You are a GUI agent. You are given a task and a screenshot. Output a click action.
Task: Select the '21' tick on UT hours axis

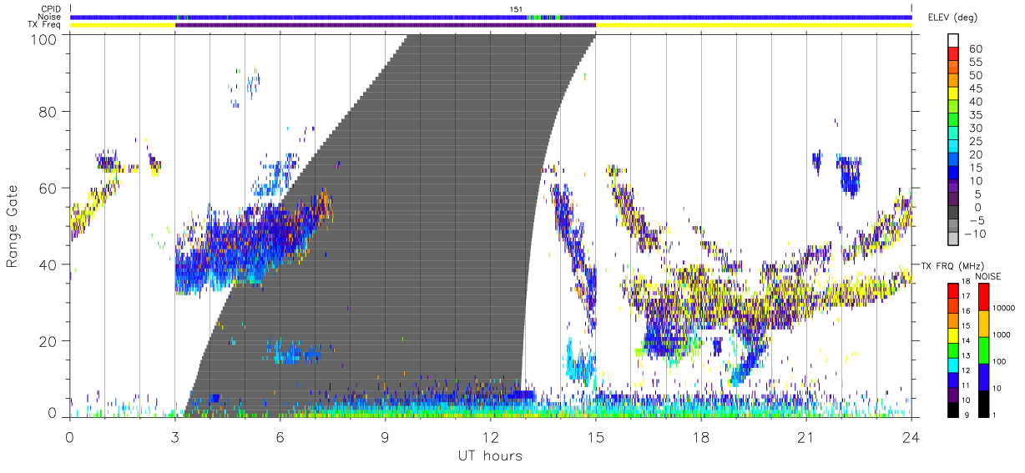click(x=806, y=437)
